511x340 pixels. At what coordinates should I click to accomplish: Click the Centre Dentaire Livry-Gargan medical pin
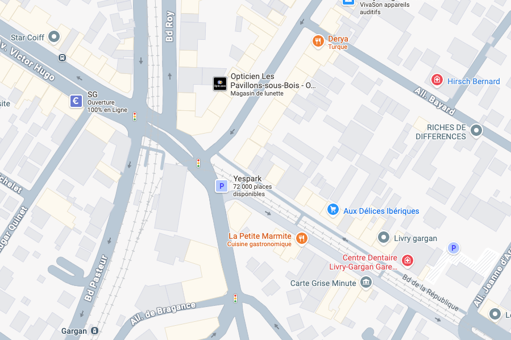point(408,260)
